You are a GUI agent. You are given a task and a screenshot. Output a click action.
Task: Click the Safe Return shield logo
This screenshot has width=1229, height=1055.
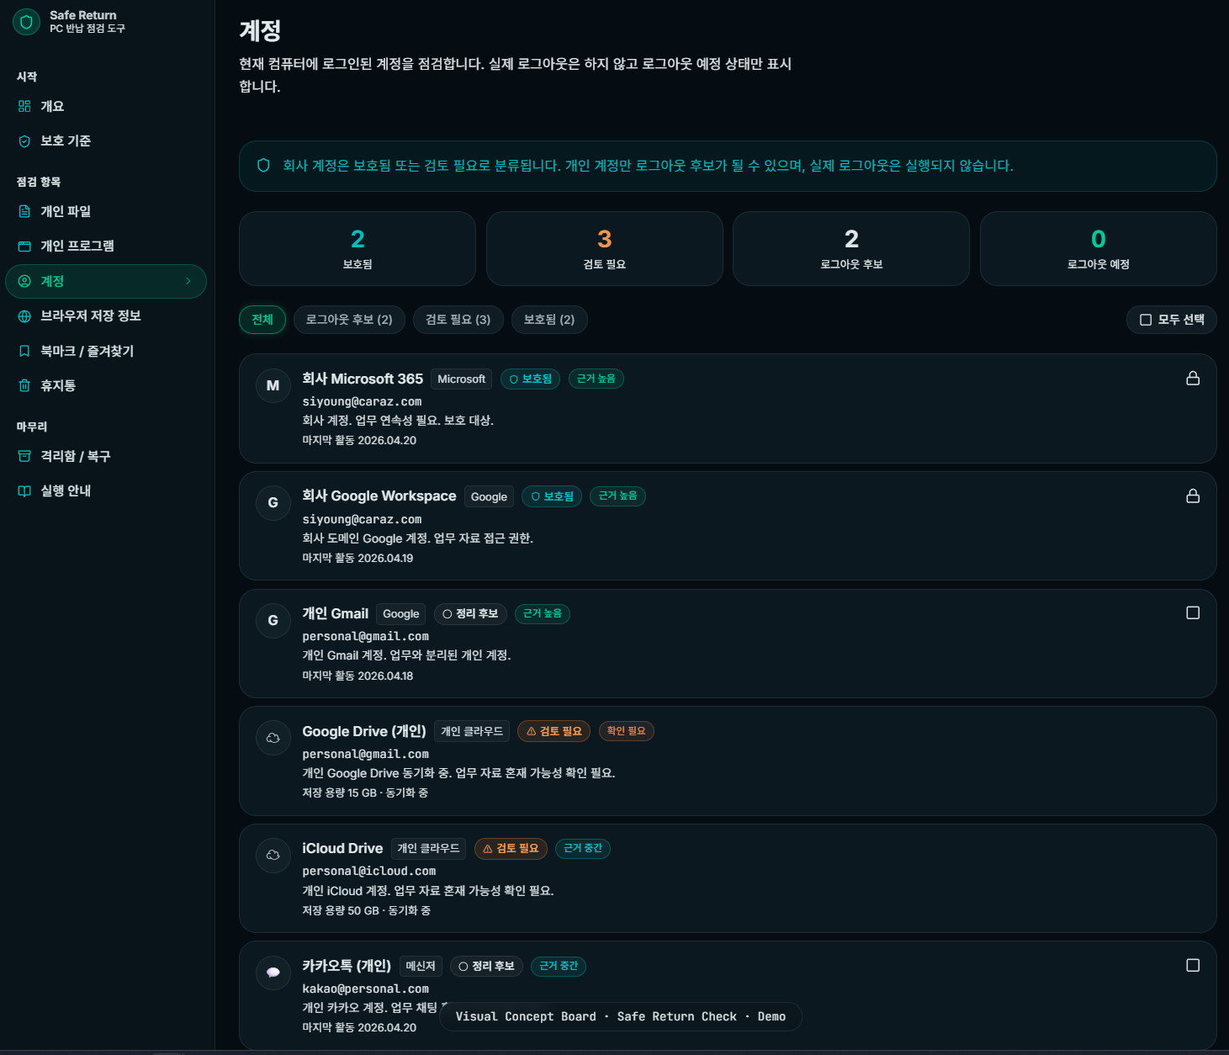(x=26, y=22)
